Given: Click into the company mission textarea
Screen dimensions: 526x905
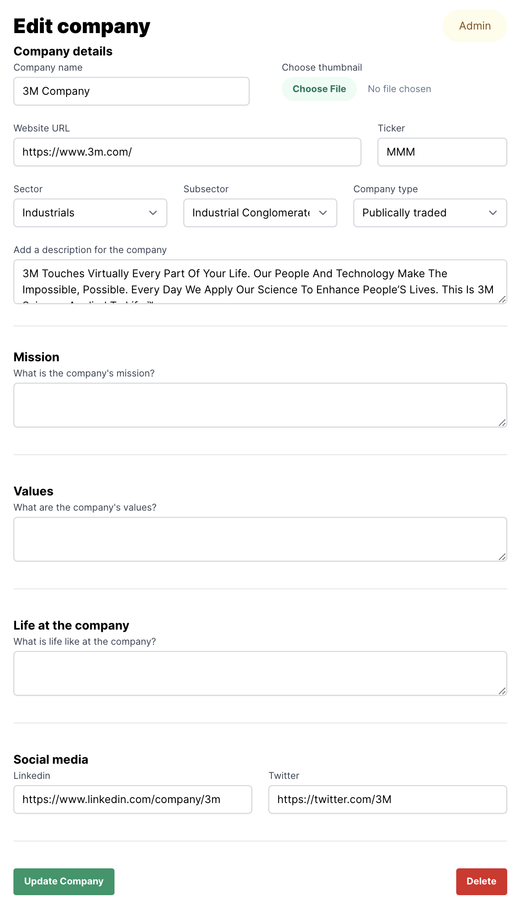Looking at the screenshot, I should pos(260,405).
